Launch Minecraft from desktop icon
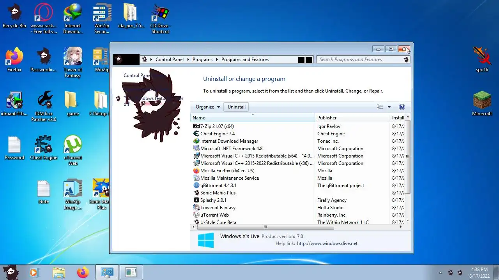 [x=482, y=104]
